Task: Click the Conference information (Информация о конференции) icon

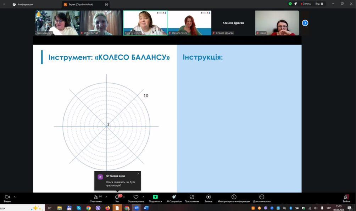Action: pos(234,197)
